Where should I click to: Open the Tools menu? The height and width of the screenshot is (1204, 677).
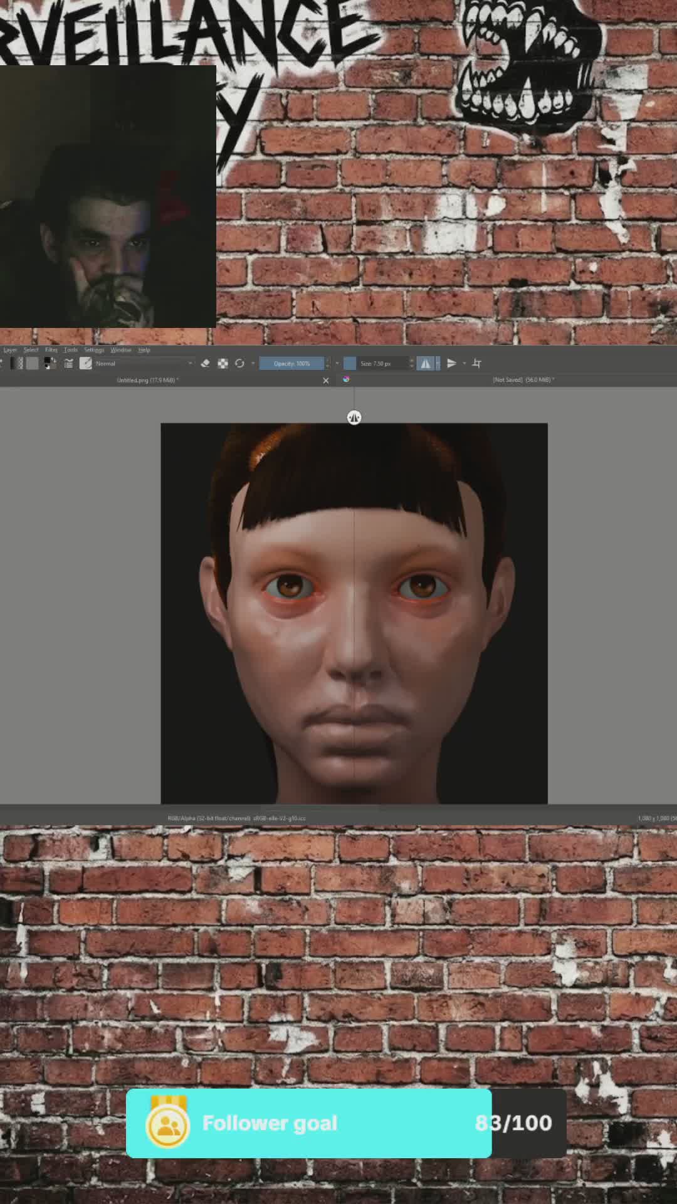tap(71, 350)
